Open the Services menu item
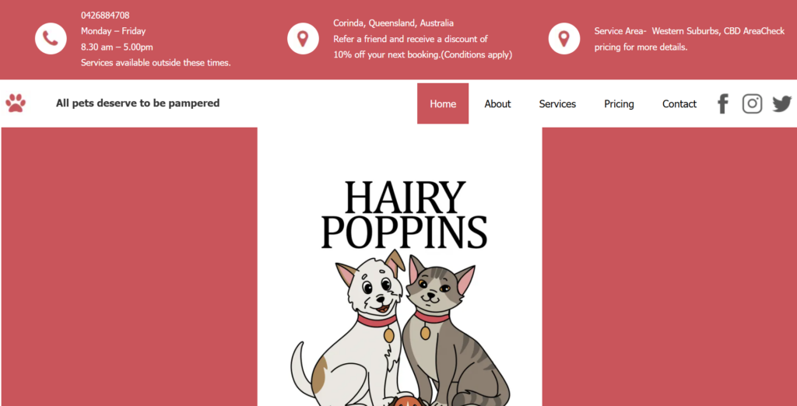 (557, 103)
